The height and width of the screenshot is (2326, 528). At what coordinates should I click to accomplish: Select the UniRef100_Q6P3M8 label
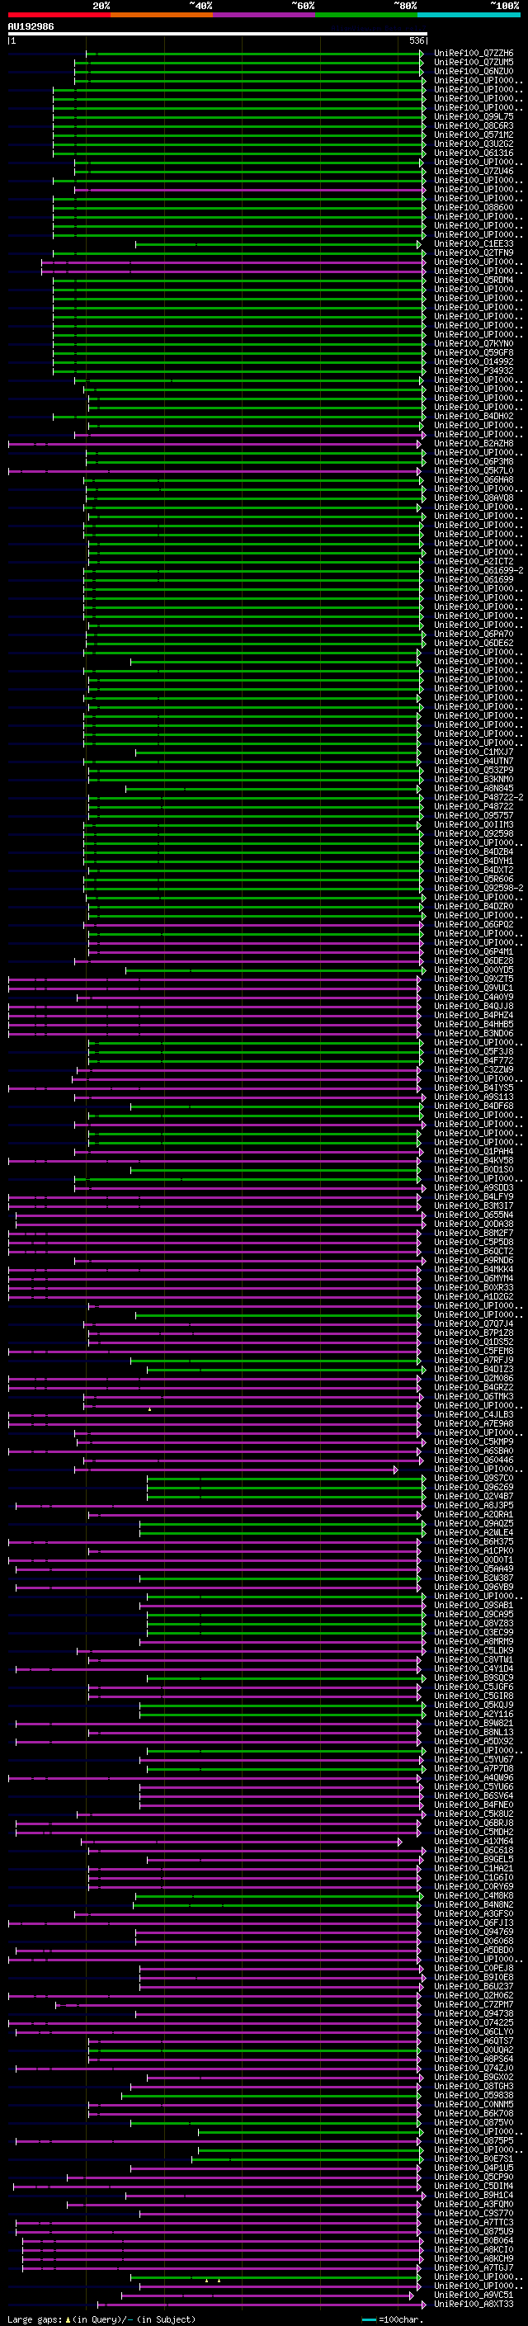point(474,461)
